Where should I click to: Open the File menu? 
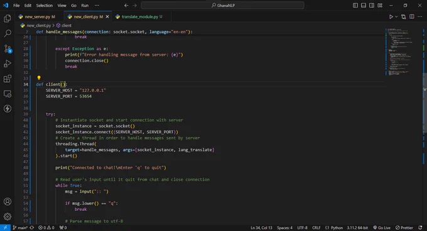16,5
